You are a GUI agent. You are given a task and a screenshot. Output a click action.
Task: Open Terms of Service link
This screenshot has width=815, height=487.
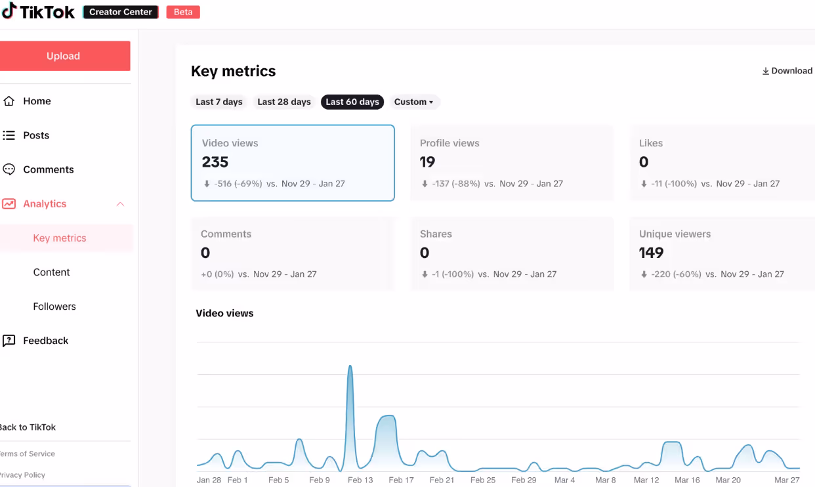click(x=27, y=454)
